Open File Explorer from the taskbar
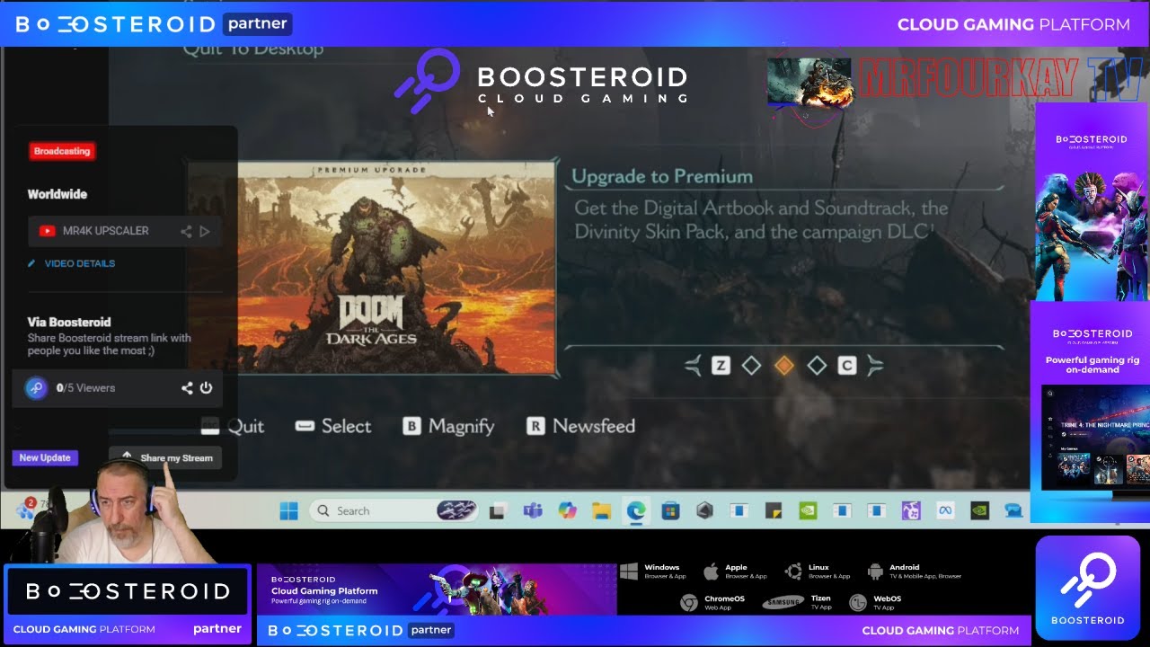Screen dimensions: 1150x647 pos(601,510)
